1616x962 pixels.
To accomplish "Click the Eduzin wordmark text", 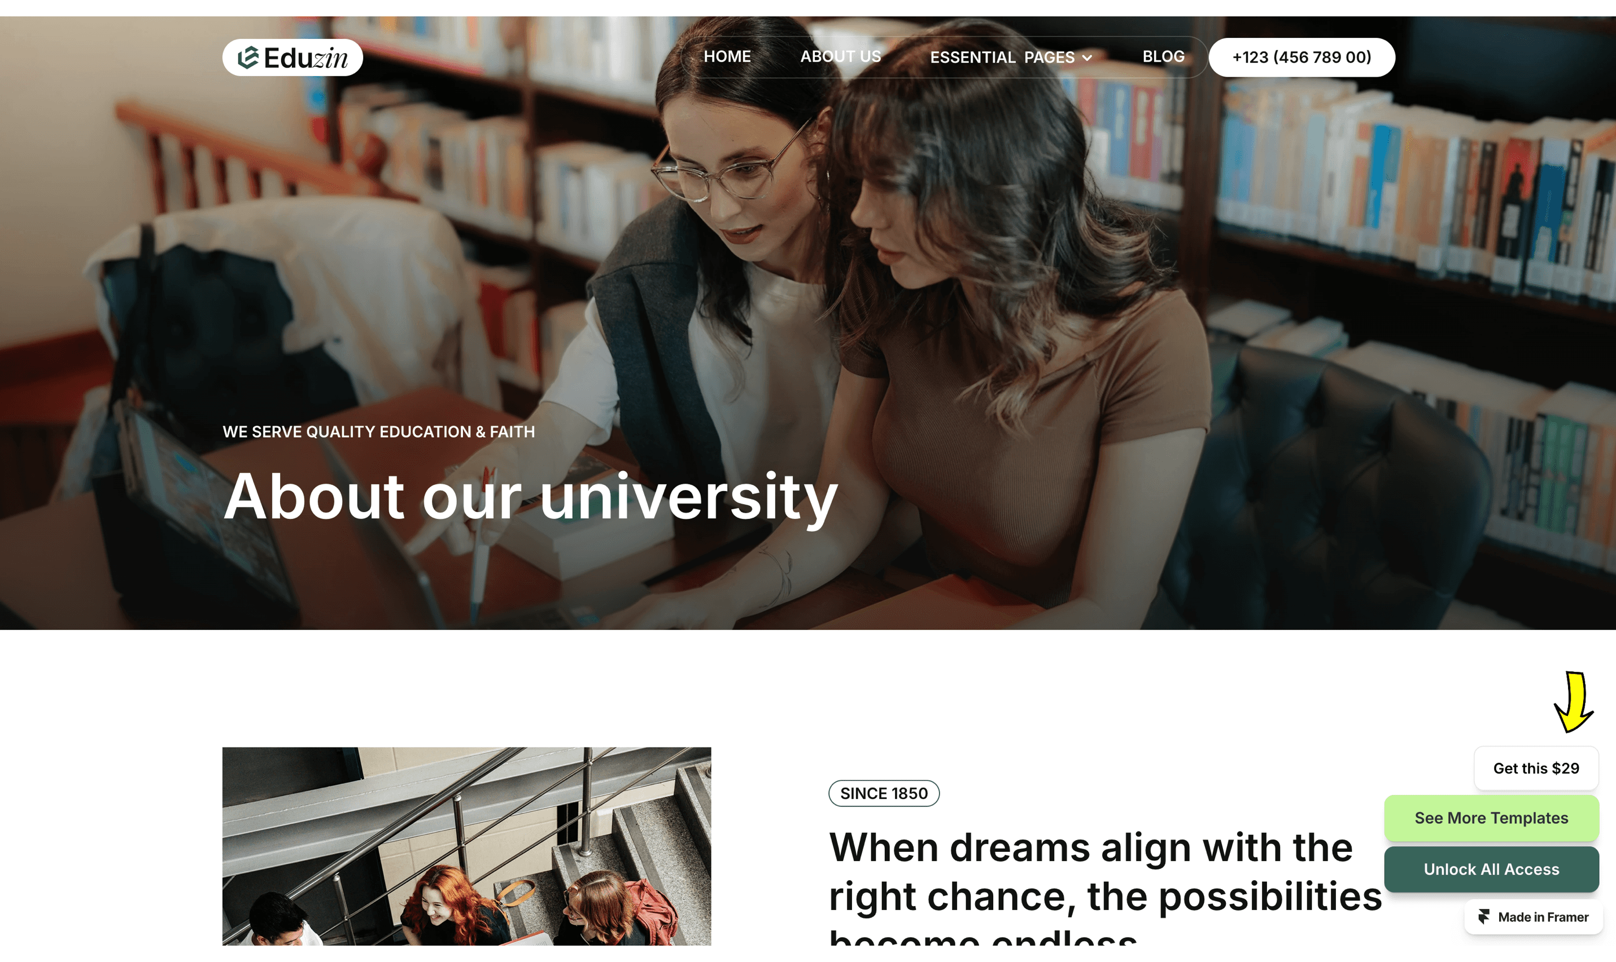I will pyautogui.click(x=305, y=58).
